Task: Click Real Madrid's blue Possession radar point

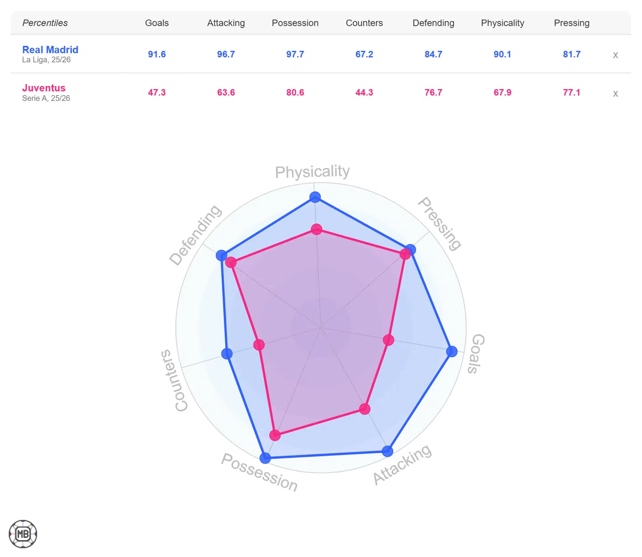Action: (x=265, y=458)
